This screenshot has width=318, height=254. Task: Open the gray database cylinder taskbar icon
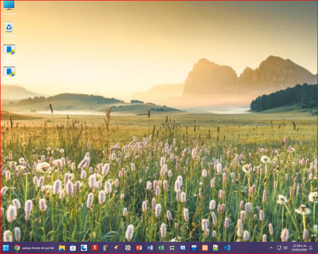(106, 248)
